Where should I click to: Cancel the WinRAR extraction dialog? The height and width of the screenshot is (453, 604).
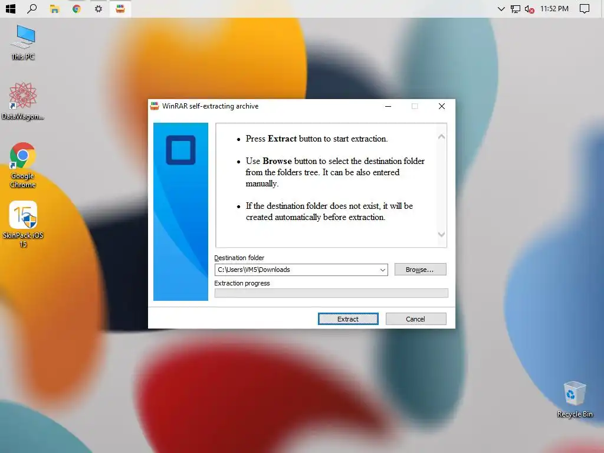416,319
